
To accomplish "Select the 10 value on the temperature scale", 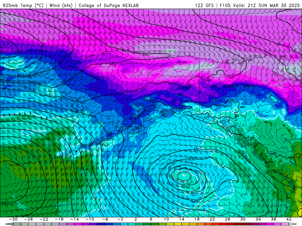I will point(166,219).
